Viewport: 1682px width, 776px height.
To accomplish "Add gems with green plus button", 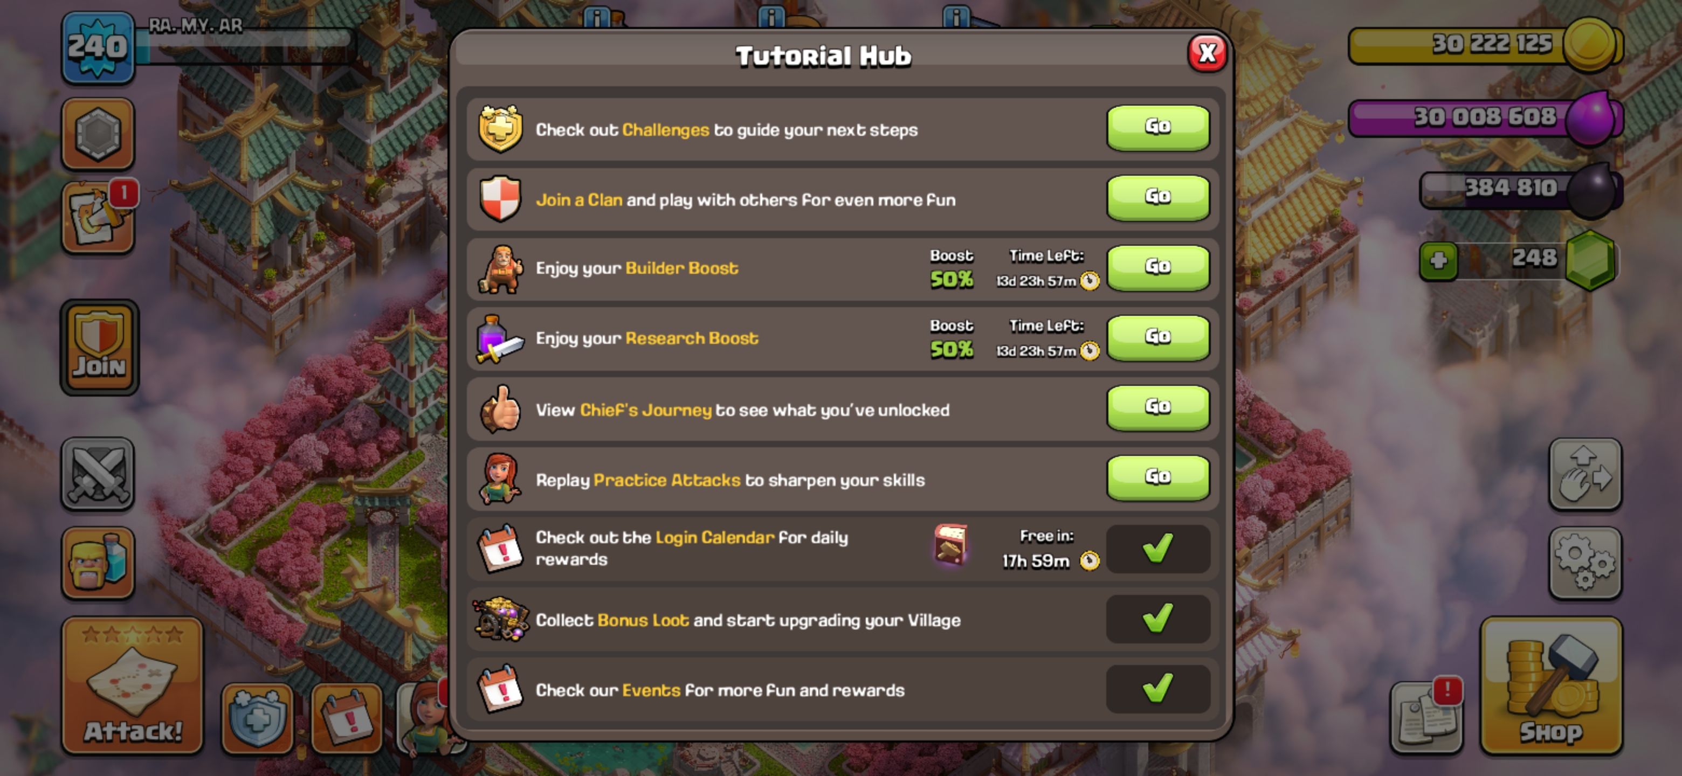I will pos(1438,261).
